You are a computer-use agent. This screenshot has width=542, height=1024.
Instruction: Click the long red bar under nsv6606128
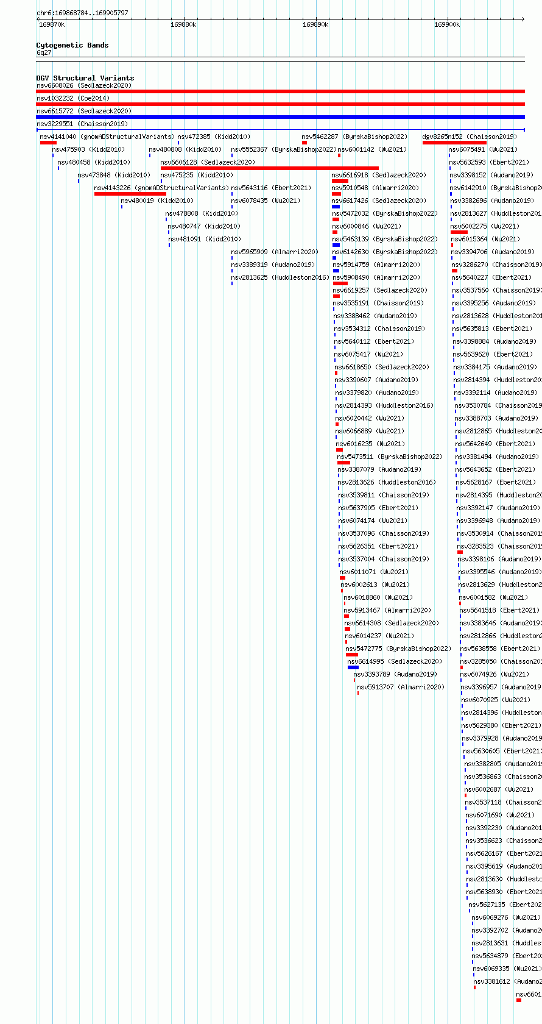(x=270, y=168)
